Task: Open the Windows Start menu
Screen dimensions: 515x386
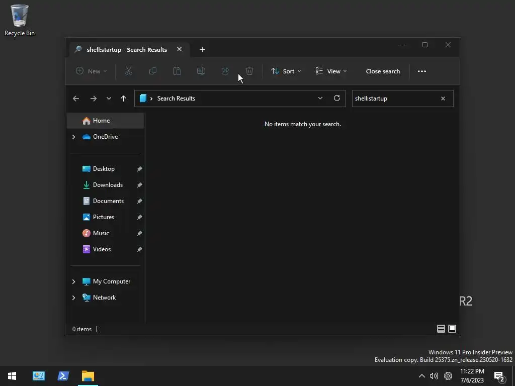Action: pos(12,376)
